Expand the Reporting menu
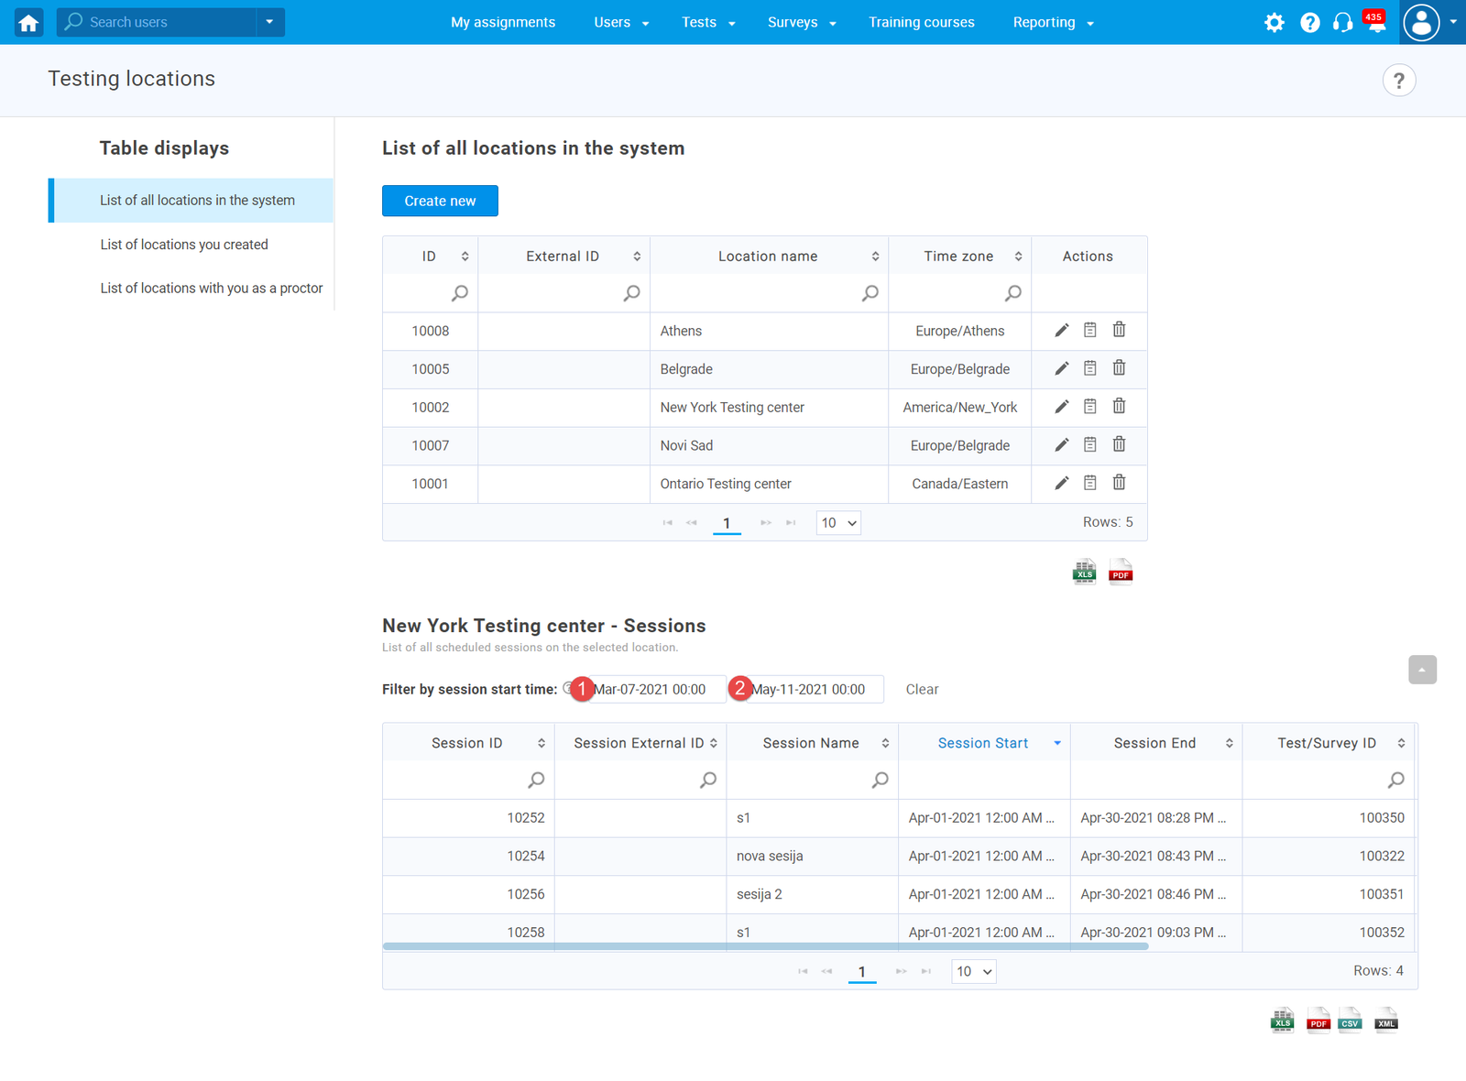 coord(1053,23)
